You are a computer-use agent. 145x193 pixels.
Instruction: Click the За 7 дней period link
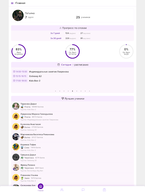(x=55, y=33)
